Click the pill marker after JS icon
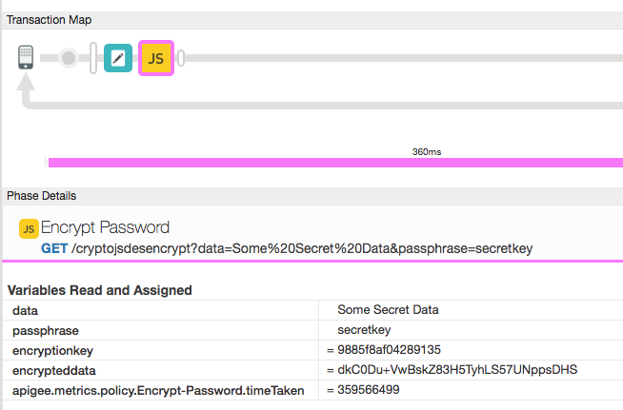 [181, 58]
